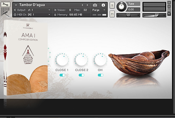Screen dimensions: 175x118
Task: Click the Max voices value 32
Action: click(x=85, y=10)
